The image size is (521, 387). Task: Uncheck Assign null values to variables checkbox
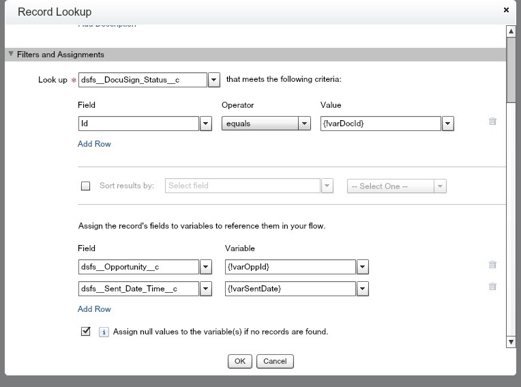(x=86, y=332)
